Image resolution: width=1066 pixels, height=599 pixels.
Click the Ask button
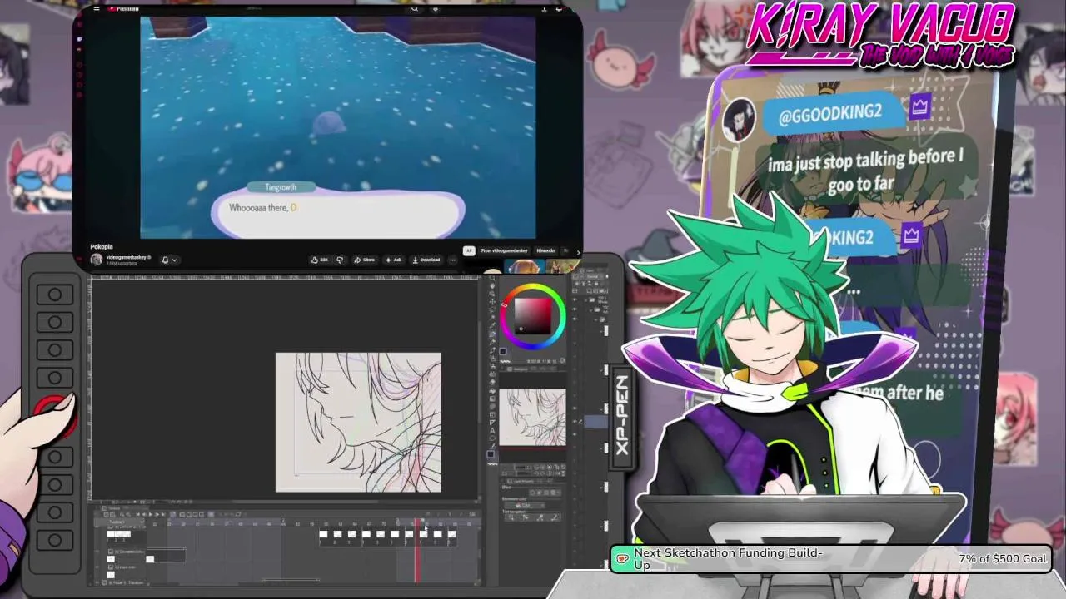(x=394, y=260)
